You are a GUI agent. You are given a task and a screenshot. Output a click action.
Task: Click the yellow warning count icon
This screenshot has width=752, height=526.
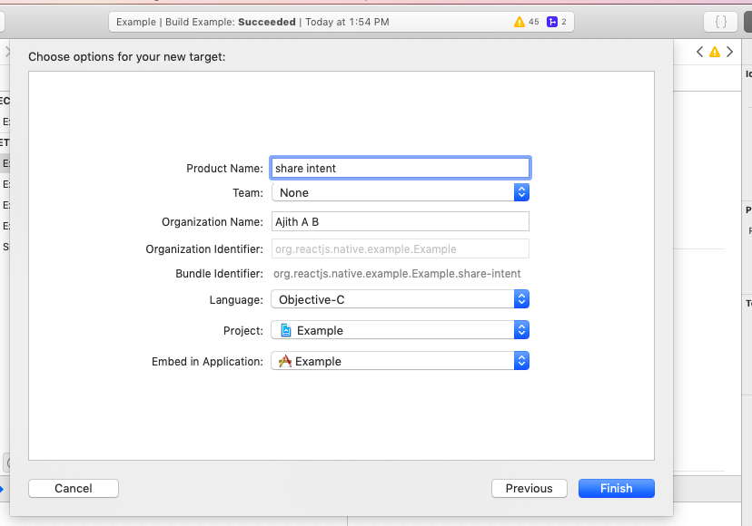(519, 22)
